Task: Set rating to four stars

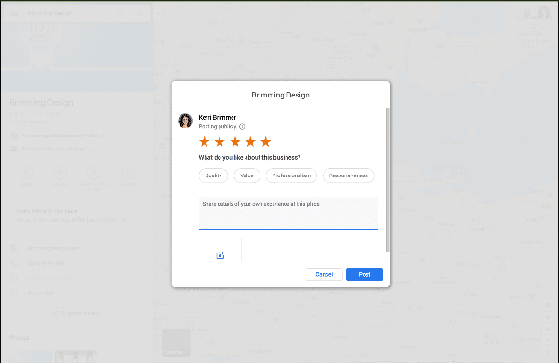Action: (250, 142)
